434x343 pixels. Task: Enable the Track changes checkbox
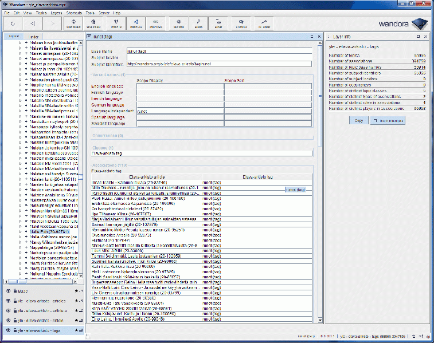(374, 121)
